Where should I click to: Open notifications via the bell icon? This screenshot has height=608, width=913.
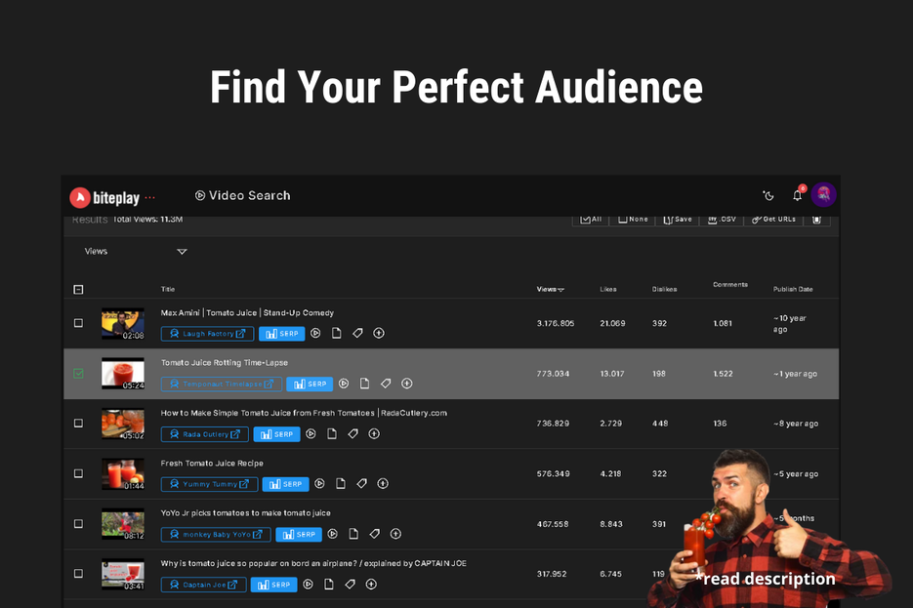(796, 195)
